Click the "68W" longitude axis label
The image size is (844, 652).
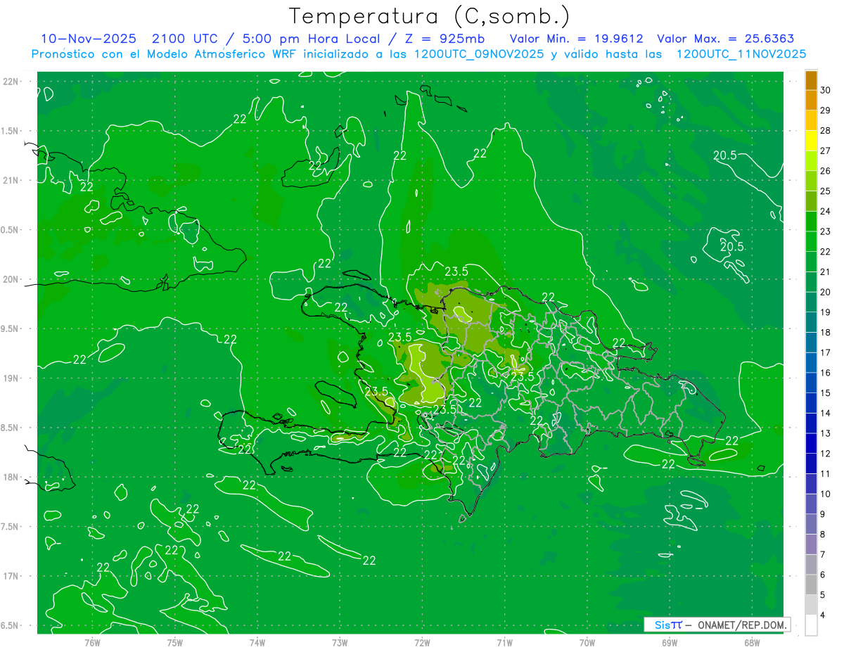[752, 642]
